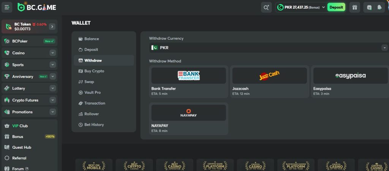Expand the Sports sidebar section
Viewport: 389px width, 171px height.
tap(52, 65)
